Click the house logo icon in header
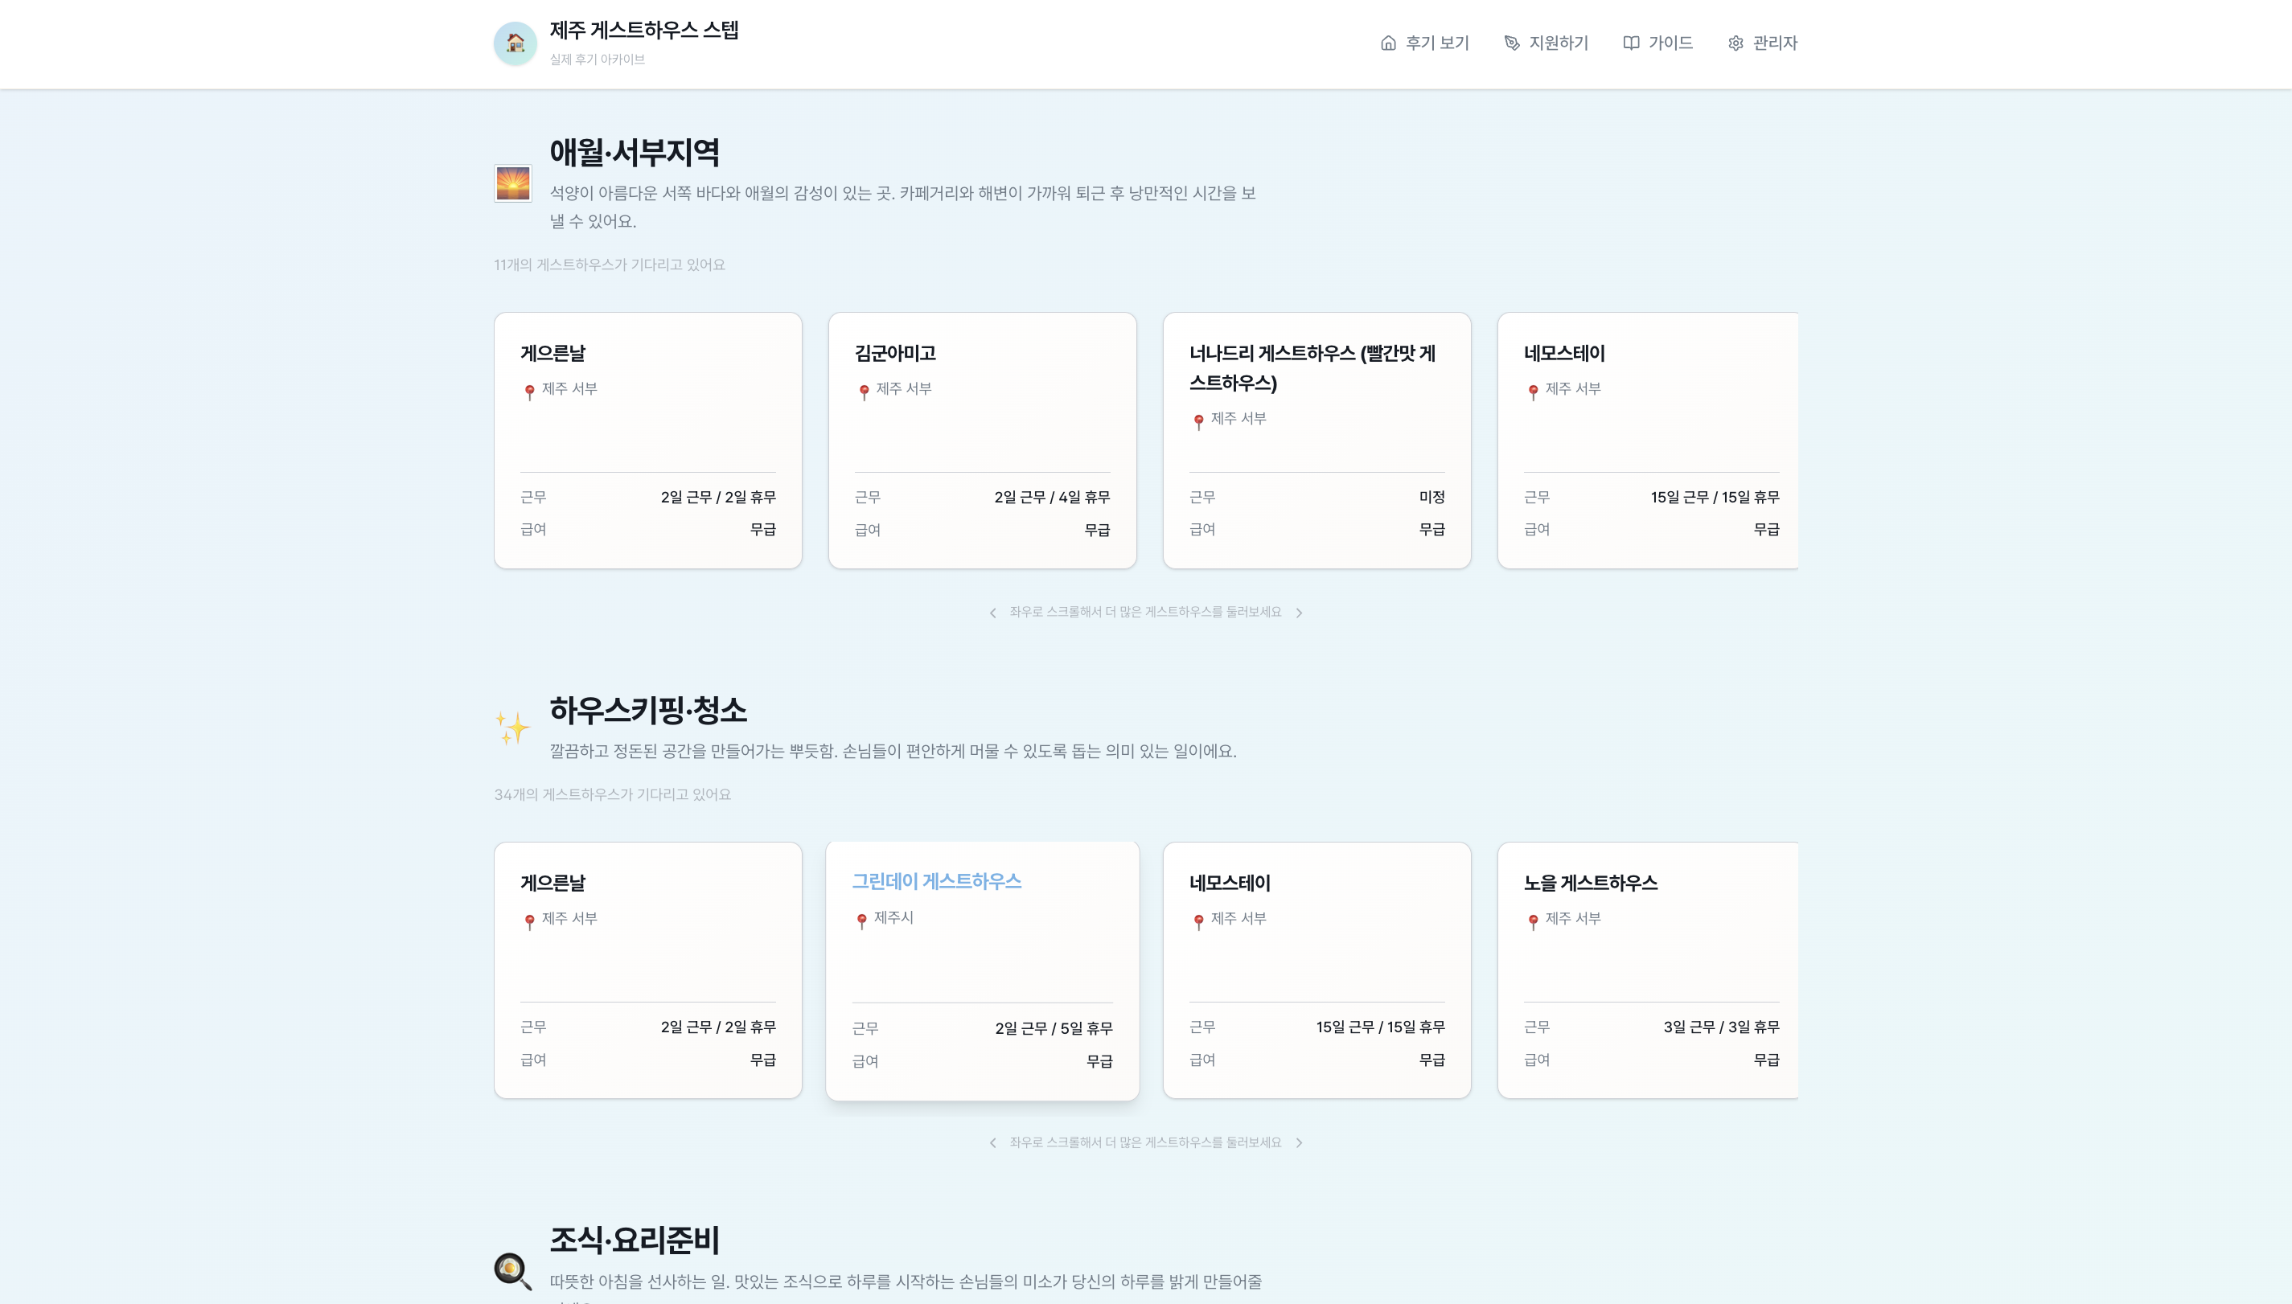The width and height of the screenshot is (2292, 1304). [x=515, y=43]
